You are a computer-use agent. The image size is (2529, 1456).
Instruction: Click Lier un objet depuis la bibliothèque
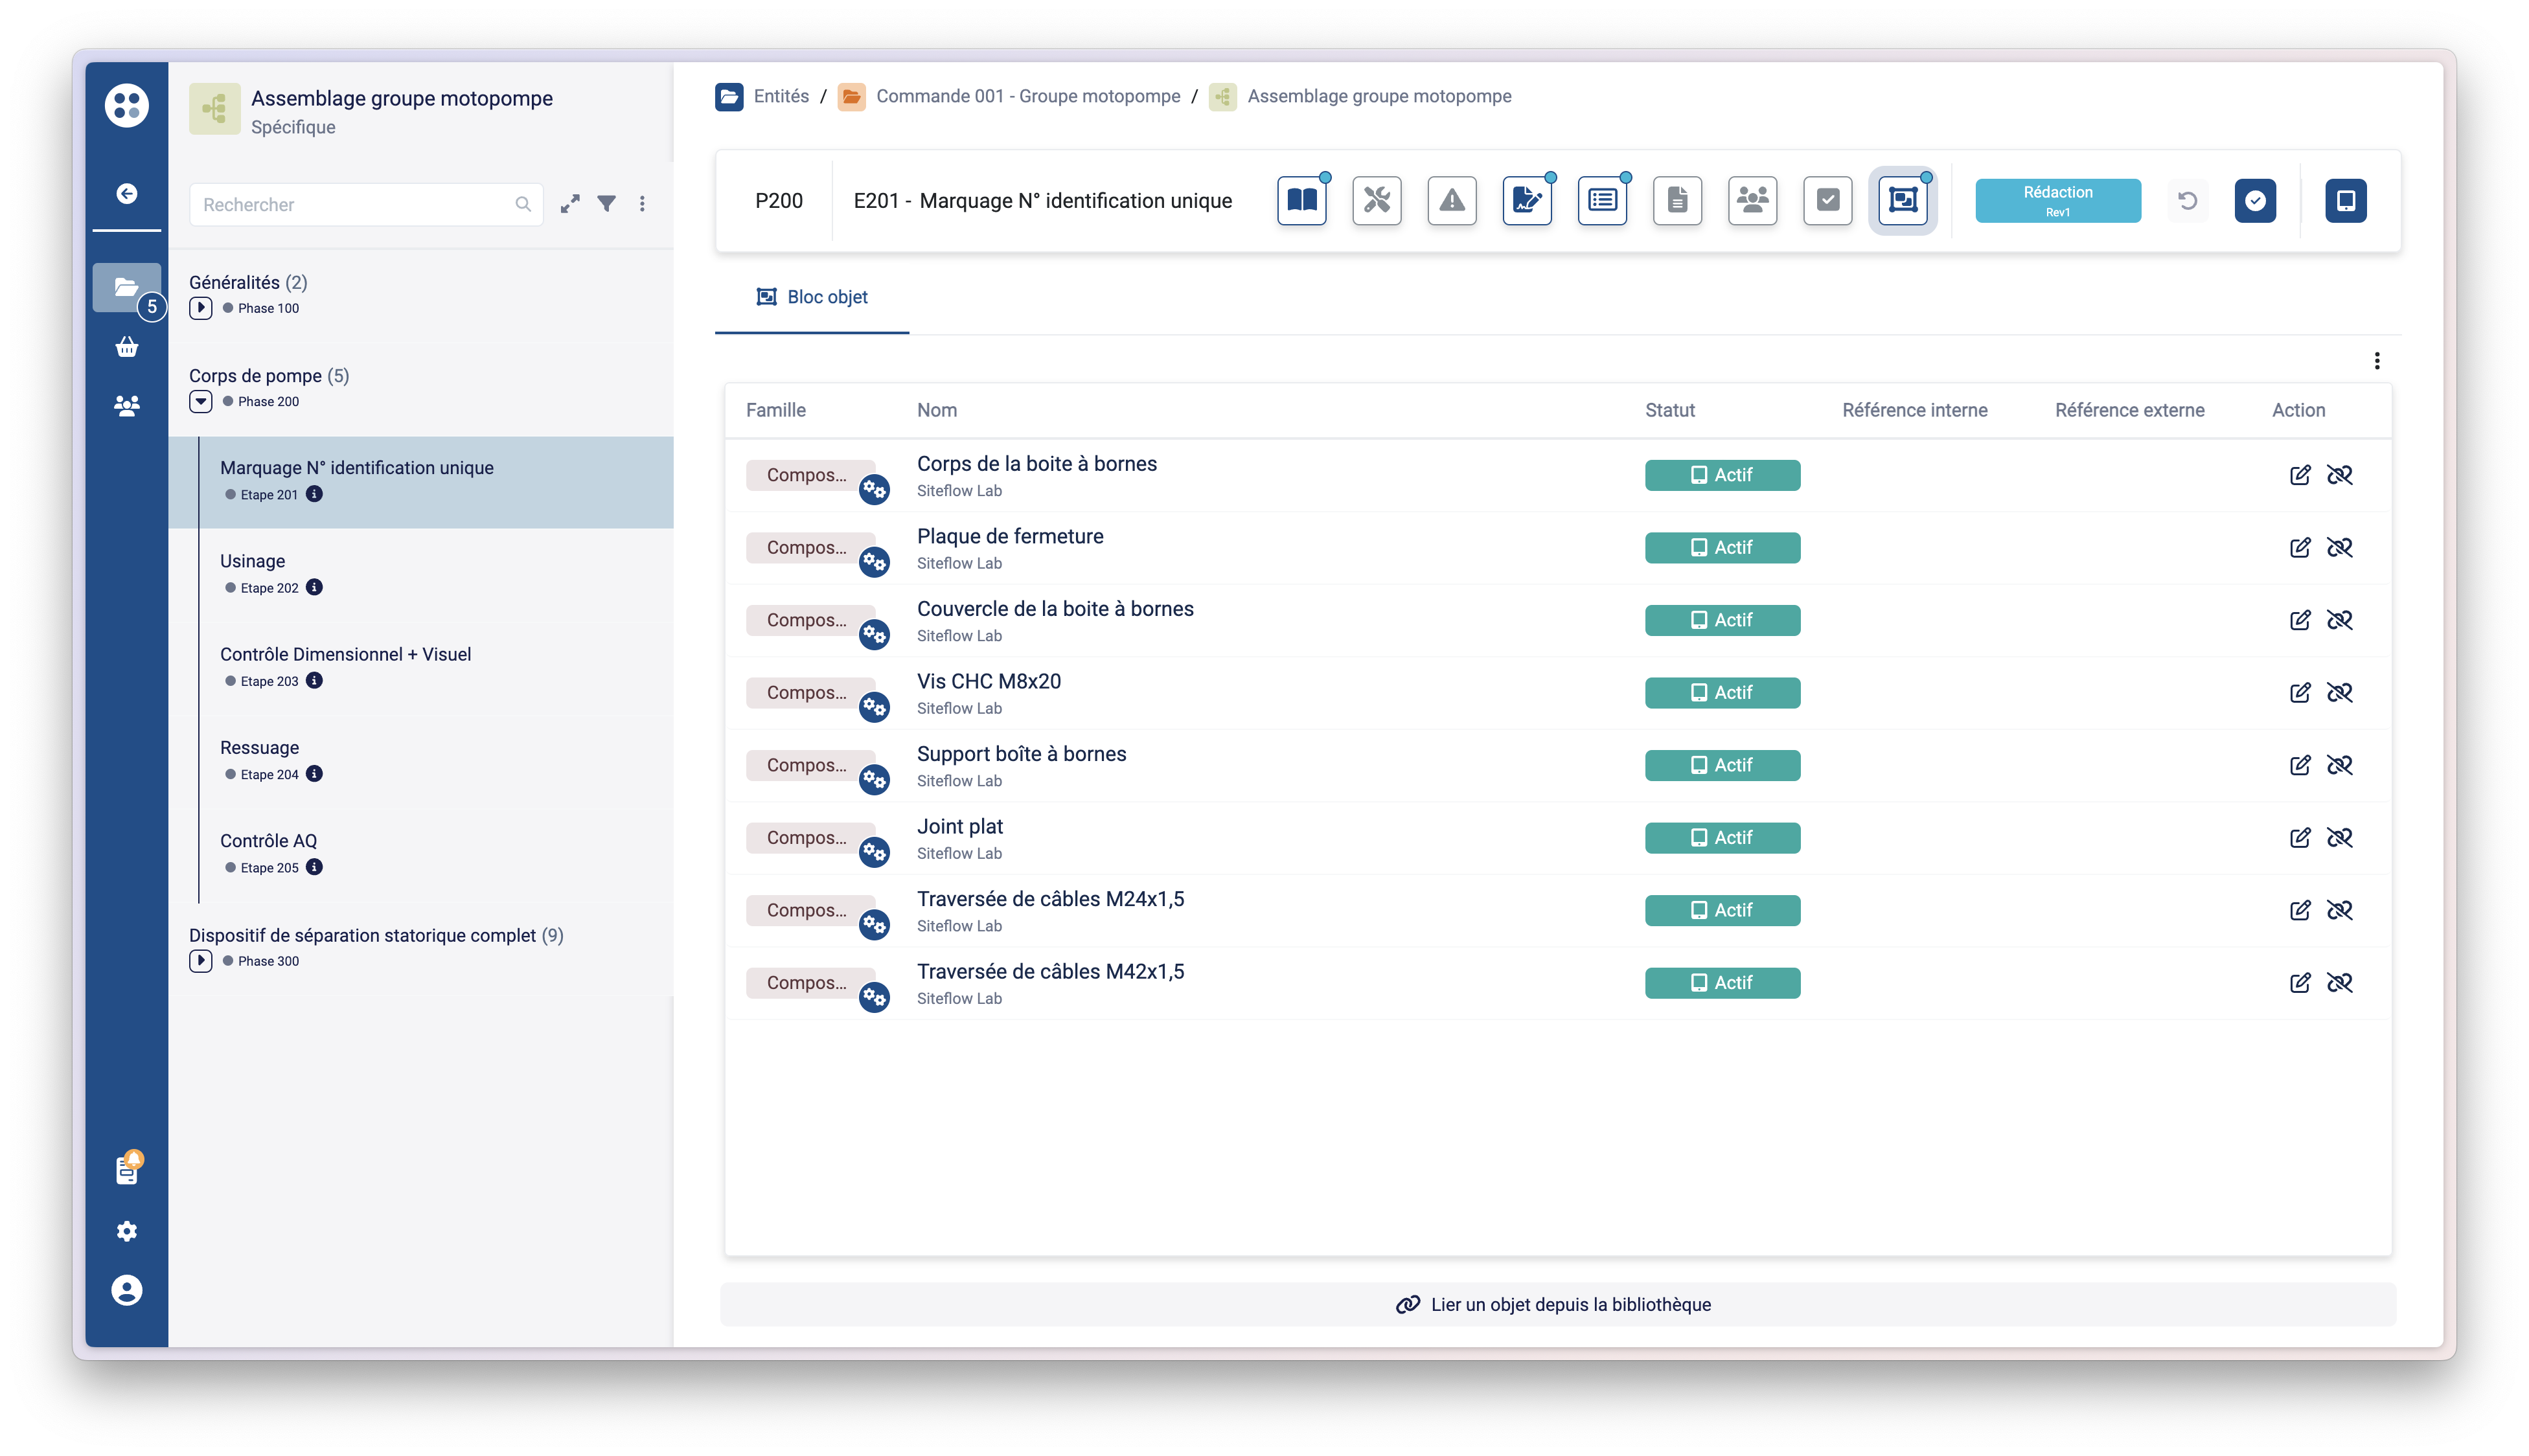[1557, 1304]
